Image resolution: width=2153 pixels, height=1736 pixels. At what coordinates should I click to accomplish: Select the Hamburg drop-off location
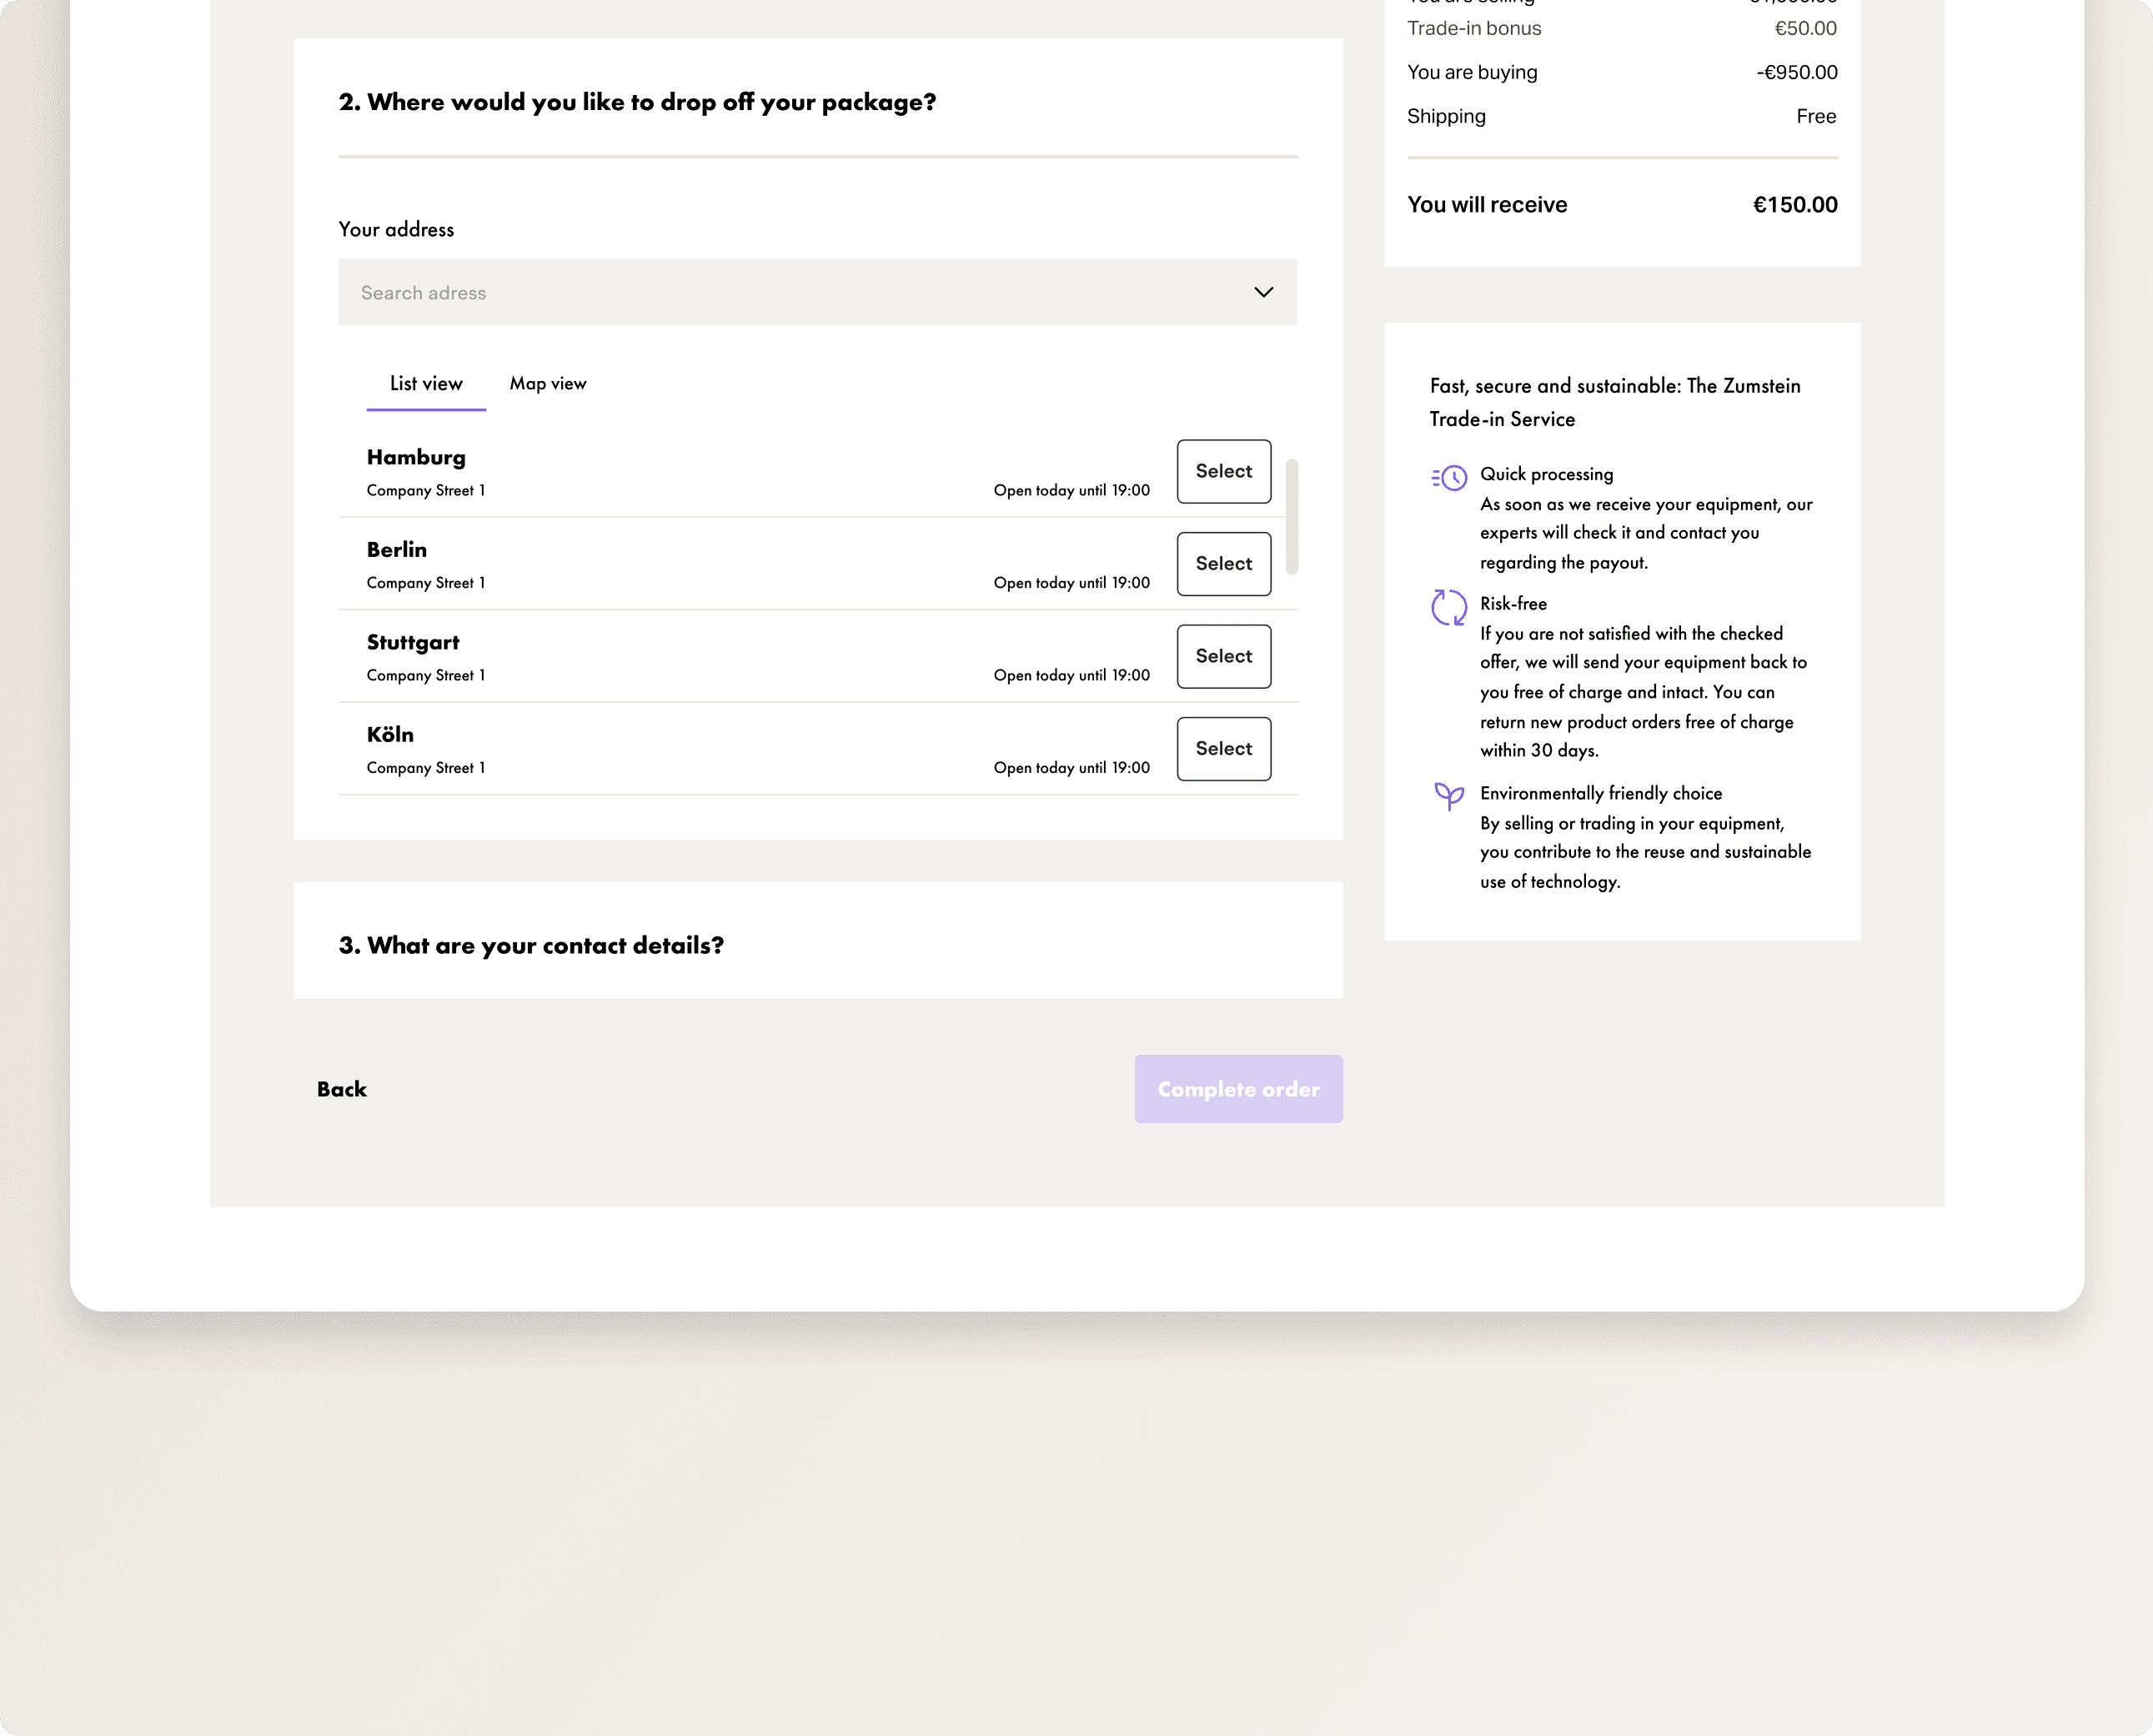tap(1223, 471)
